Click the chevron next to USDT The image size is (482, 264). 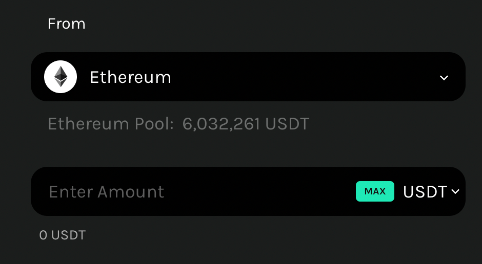(455, 192)
